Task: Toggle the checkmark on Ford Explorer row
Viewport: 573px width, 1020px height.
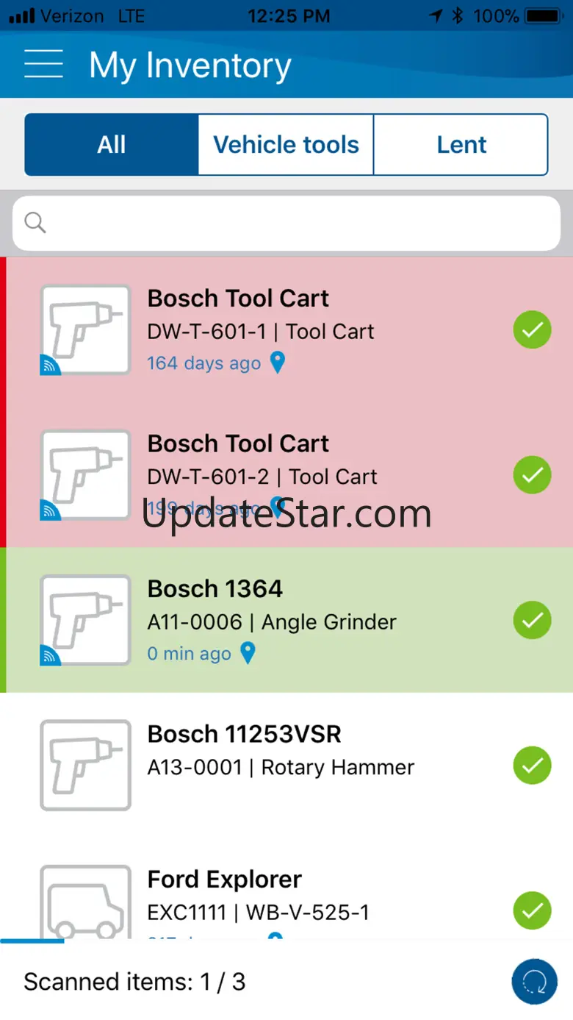Action: pos(533,910)
